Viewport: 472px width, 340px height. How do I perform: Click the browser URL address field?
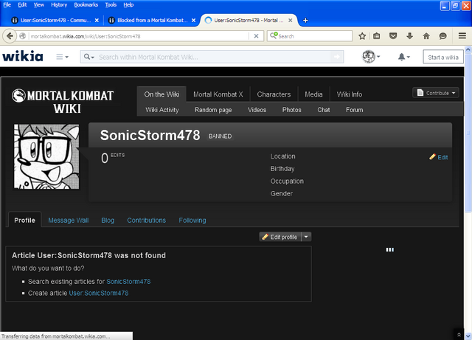pyautogui.click(x=139, y=36)
